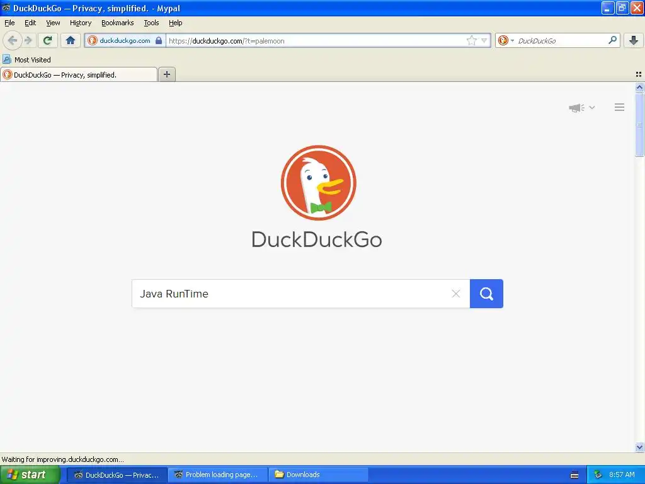This screenshot has height=484, width=645.
Task: Click the keyboard icon in taskbar
Action: pyautogui.click(x=574, y=475)
